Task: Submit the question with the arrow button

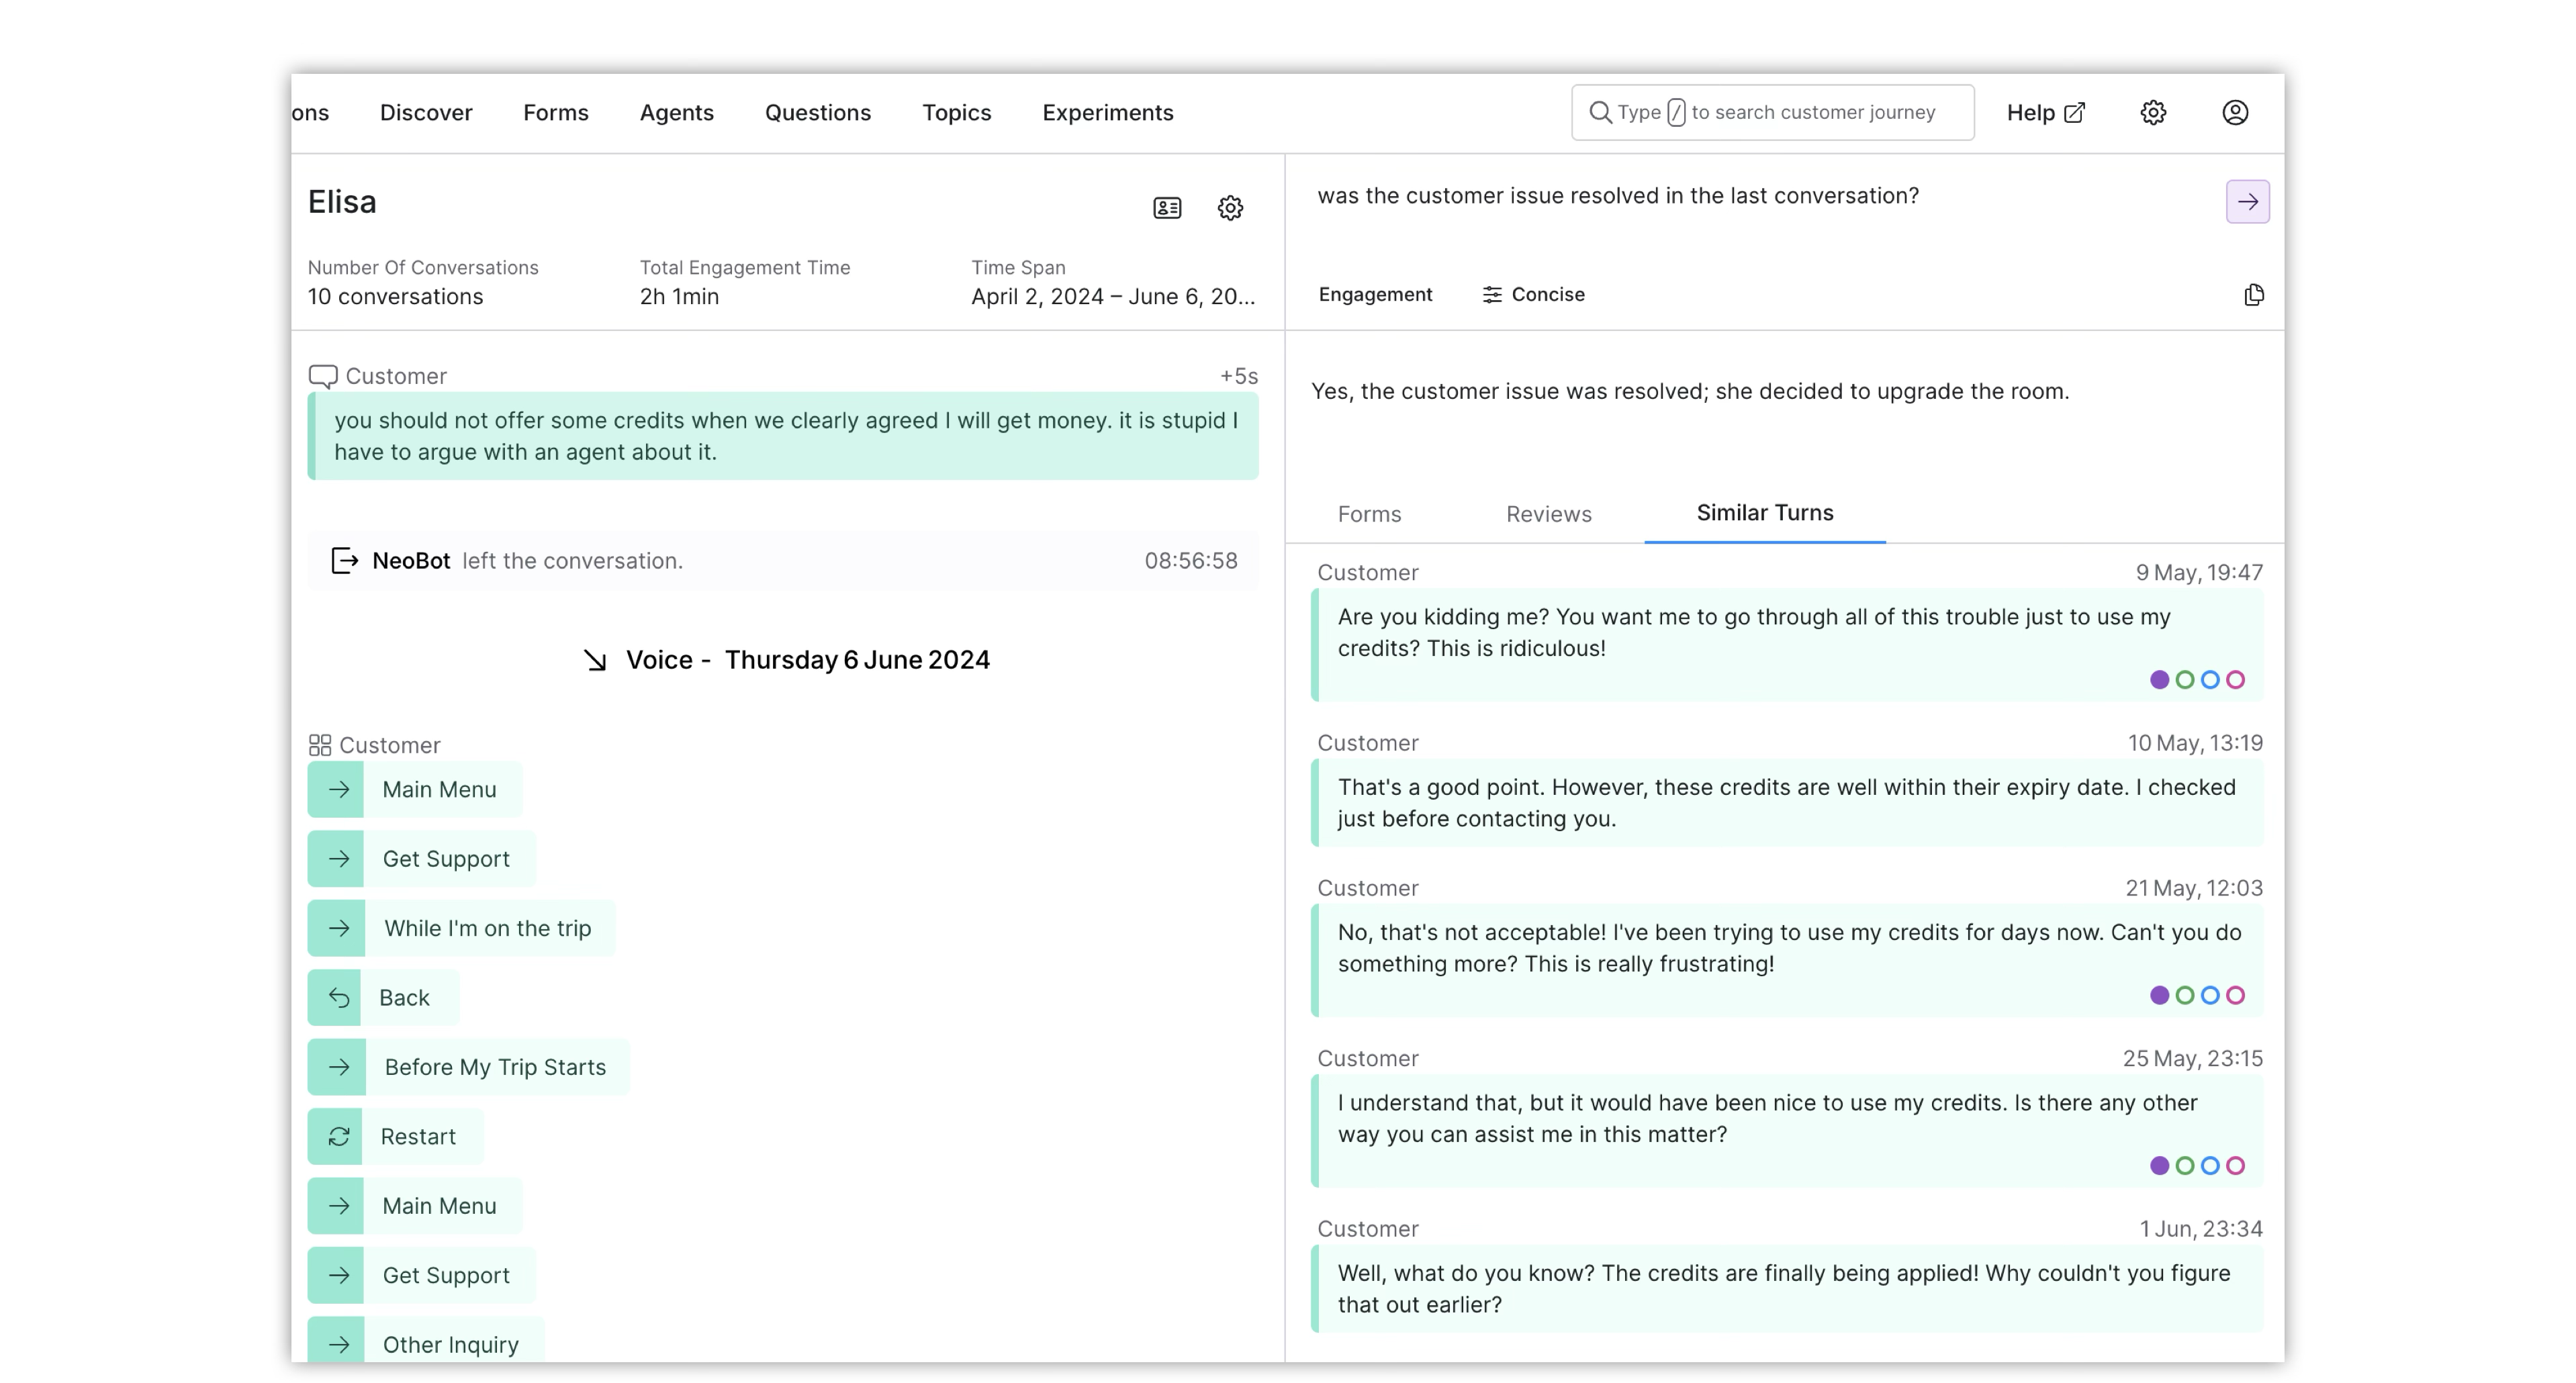Action: coord(2247,202)
